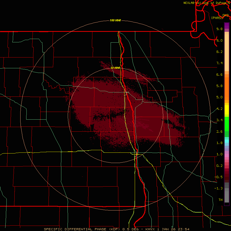Click the 9.8 scale value
This screenshot has height=231, width=231.
219,29
